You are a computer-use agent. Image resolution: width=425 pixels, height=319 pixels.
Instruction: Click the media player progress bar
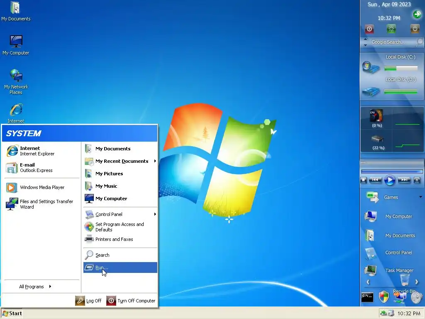[x=392, y=172]
